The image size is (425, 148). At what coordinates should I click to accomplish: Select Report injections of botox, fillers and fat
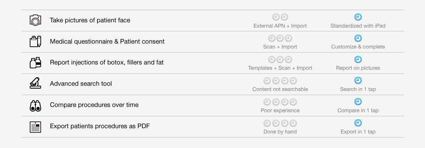107,63
